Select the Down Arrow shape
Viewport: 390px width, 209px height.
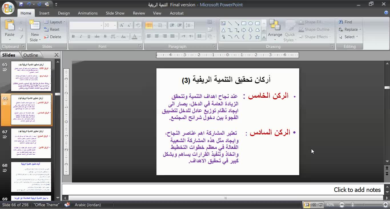click(x=250, y=30)
